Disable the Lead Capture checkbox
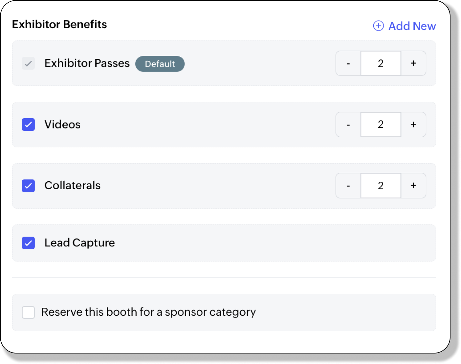 click(x=28, y=243)
